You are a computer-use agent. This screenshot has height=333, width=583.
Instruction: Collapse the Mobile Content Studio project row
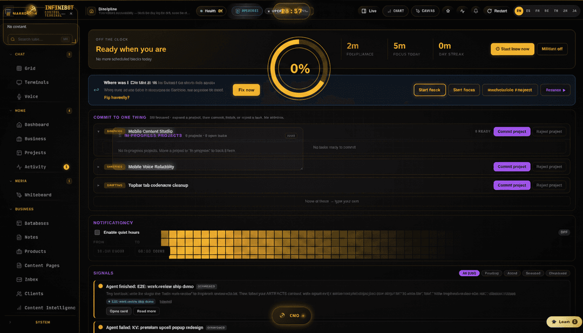(x=99, y=132)
